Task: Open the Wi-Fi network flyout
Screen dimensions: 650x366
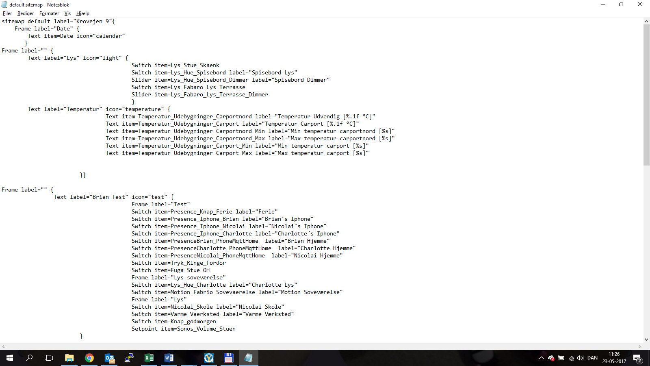Action: 571,358
